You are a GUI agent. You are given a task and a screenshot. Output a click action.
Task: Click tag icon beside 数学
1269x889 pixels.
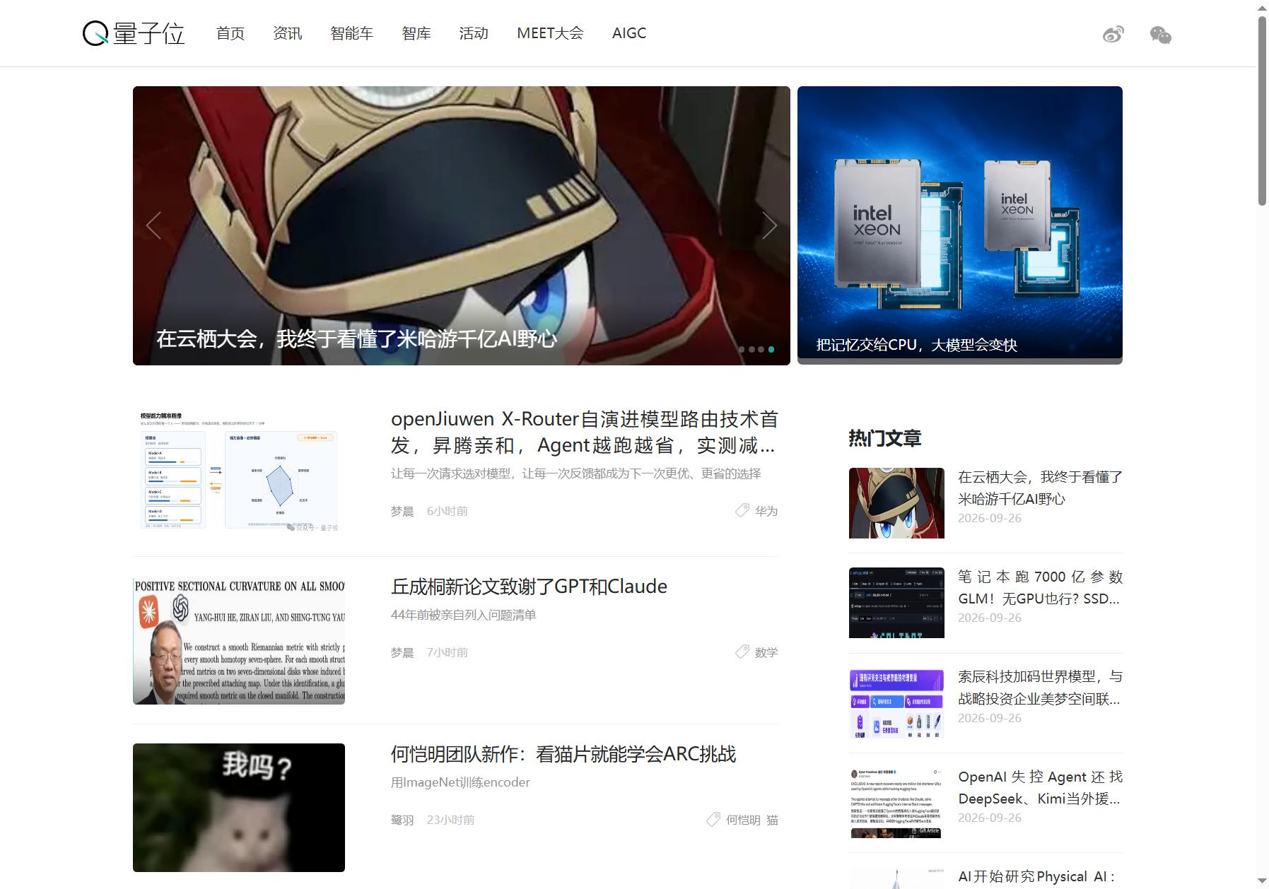click(x=742, y=652)
